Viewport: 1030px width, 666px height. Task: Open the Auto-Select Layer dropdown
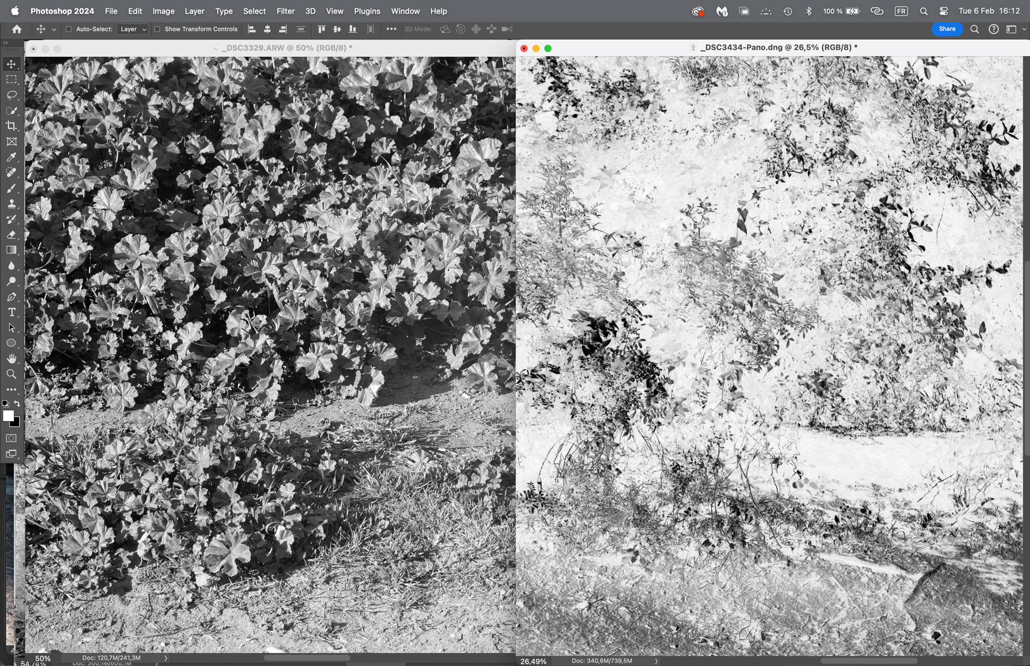(132, 29)
